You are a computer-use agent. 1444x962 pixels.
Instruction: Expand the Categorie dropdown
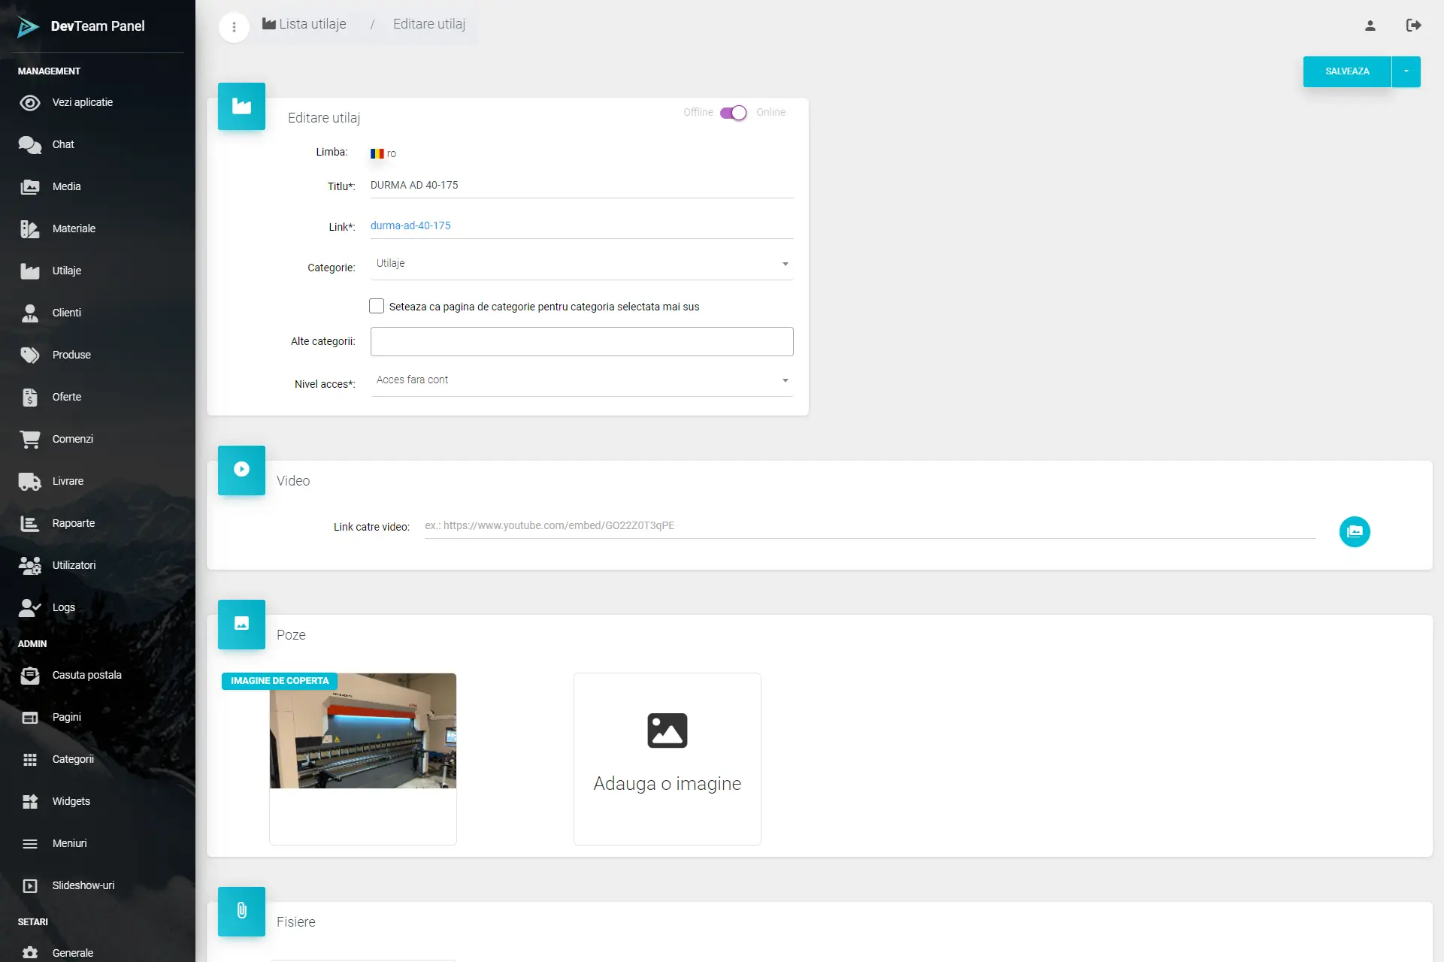pos(581,264)
